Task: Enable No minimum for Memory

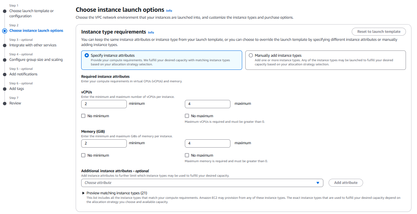Action: pyautogui.click(x=83, y=156)
